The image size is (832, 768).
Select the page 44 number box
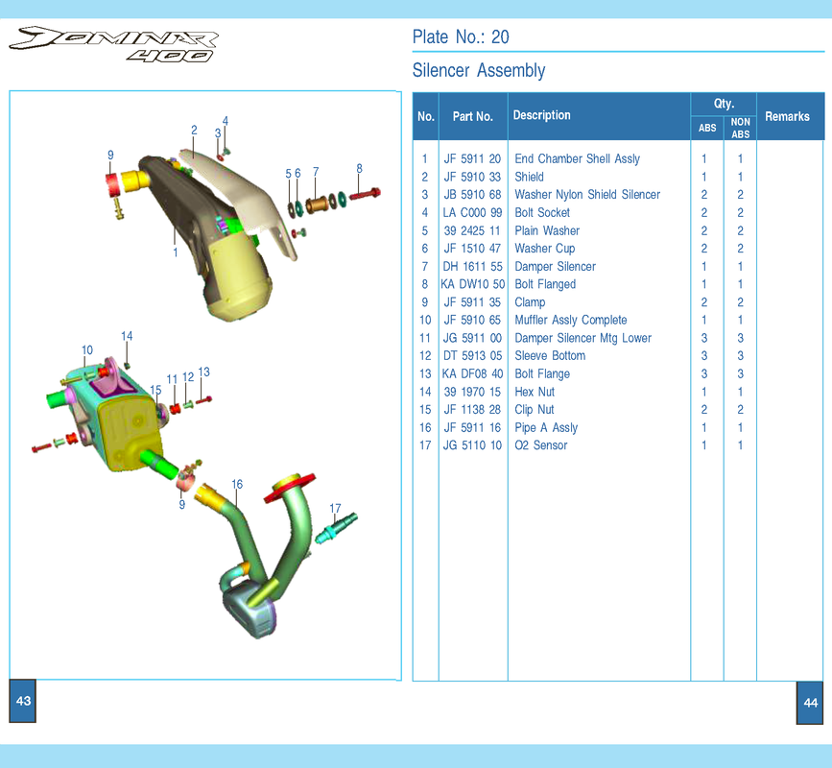[x=810, y=703]
